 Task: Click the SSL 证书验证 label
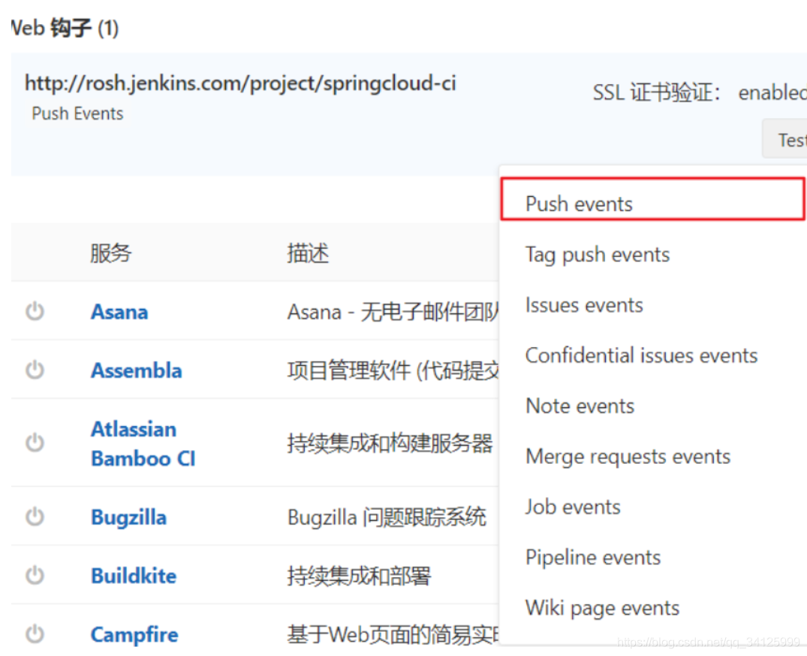point(657,92)
